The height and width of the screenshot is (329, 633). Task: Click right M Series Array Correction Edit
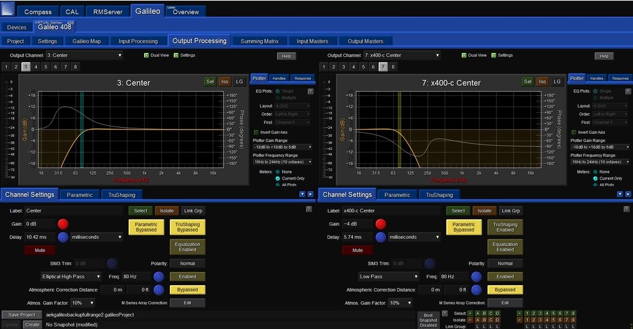[x=505, y=303]
